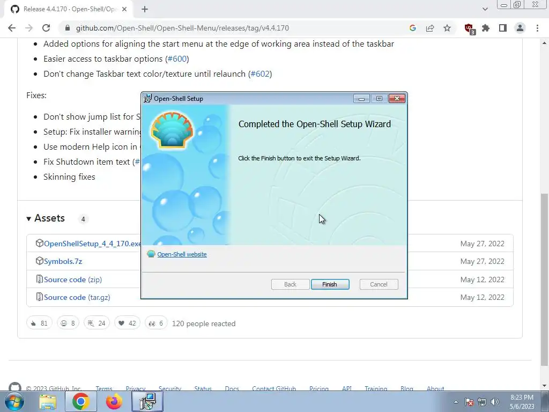Open Chrome three-dot menu

tap(537, 28)
